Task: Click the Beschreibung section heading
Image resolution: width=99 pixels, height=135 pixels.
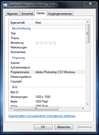Action: tap(21, 28)
